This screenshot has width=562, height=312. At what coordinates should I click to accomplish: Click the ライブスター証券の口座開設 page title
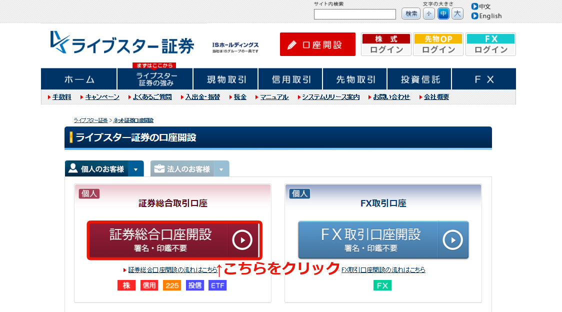pyautogui.click(x=136, y=137)
